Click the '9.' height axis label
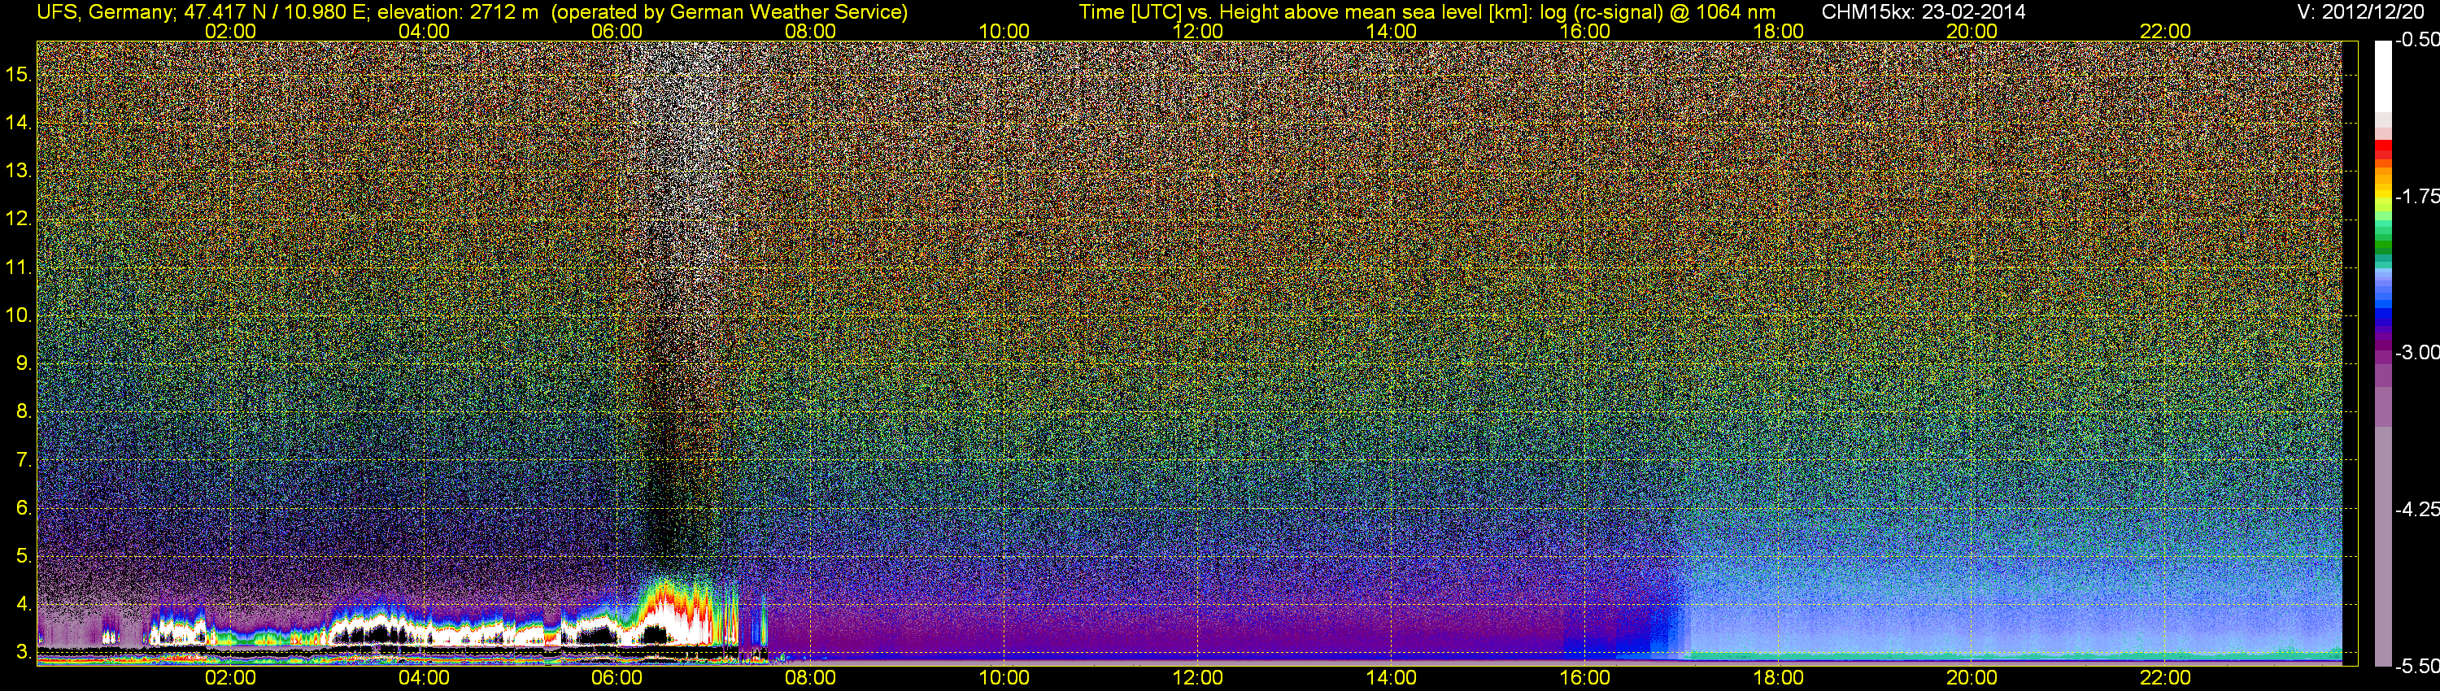This screenshot has width=2440, height=691. click(24, 363)
